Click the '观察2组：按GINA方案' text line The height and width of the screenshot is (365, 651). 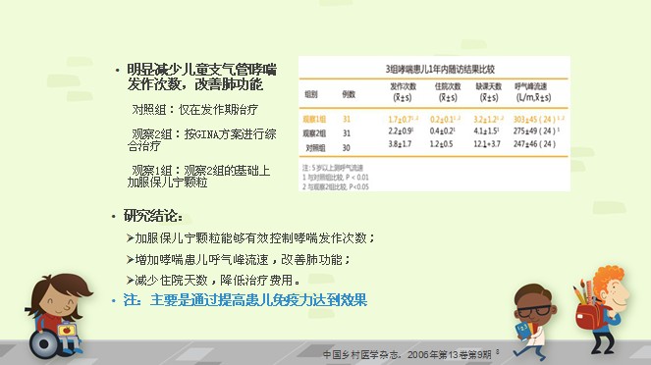[x=201, y=139]
